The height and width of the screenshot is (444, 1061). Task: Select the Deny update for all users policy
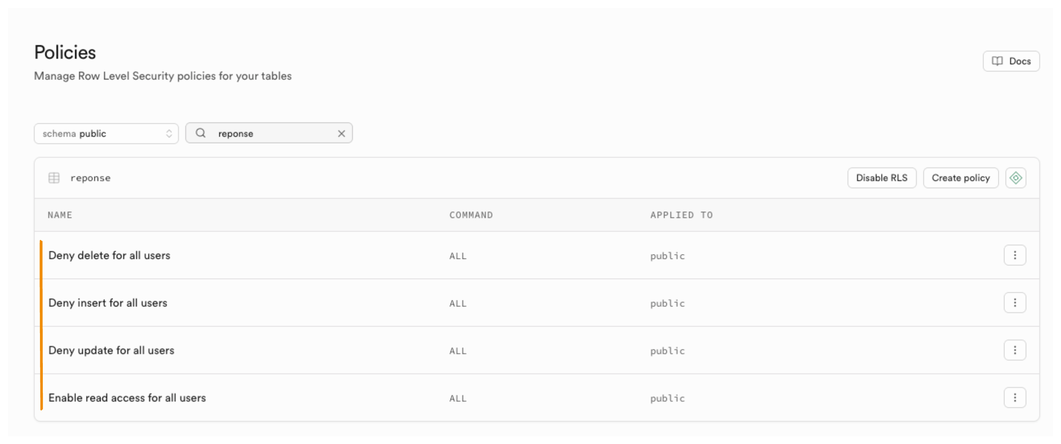(111, 350)
